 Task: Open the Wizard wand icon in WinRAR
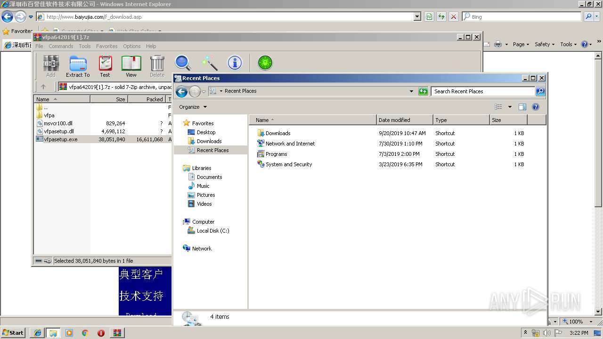[x=209, y=63]
